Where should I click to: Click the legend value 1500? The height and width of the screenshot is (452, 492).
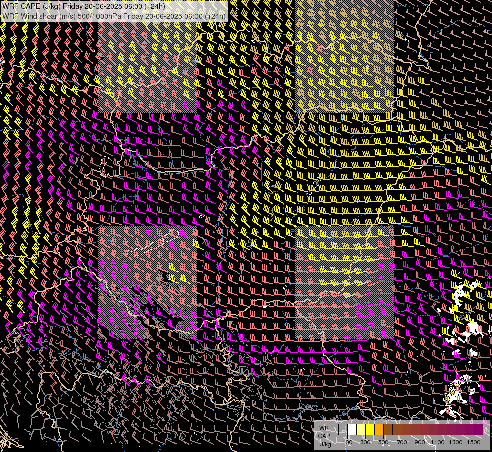pyautogui.click(x=474, y=442)
